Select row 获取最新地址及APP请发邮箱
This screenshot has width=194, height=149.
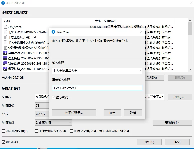pyautogui.click(x=27, y=48)
